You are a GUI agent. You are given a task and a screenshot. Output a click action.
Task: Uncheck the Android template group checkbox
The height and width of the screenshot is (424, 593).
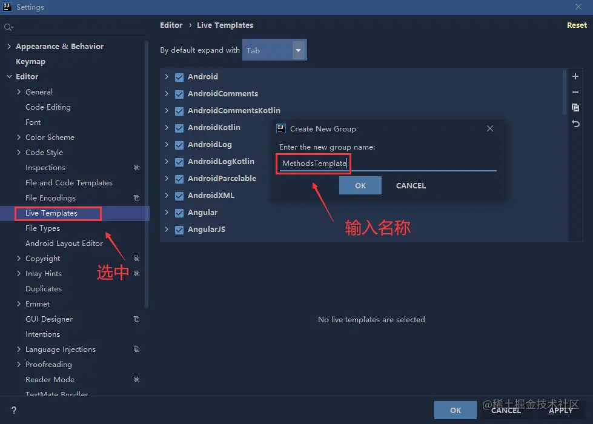(x=179, y=76)
